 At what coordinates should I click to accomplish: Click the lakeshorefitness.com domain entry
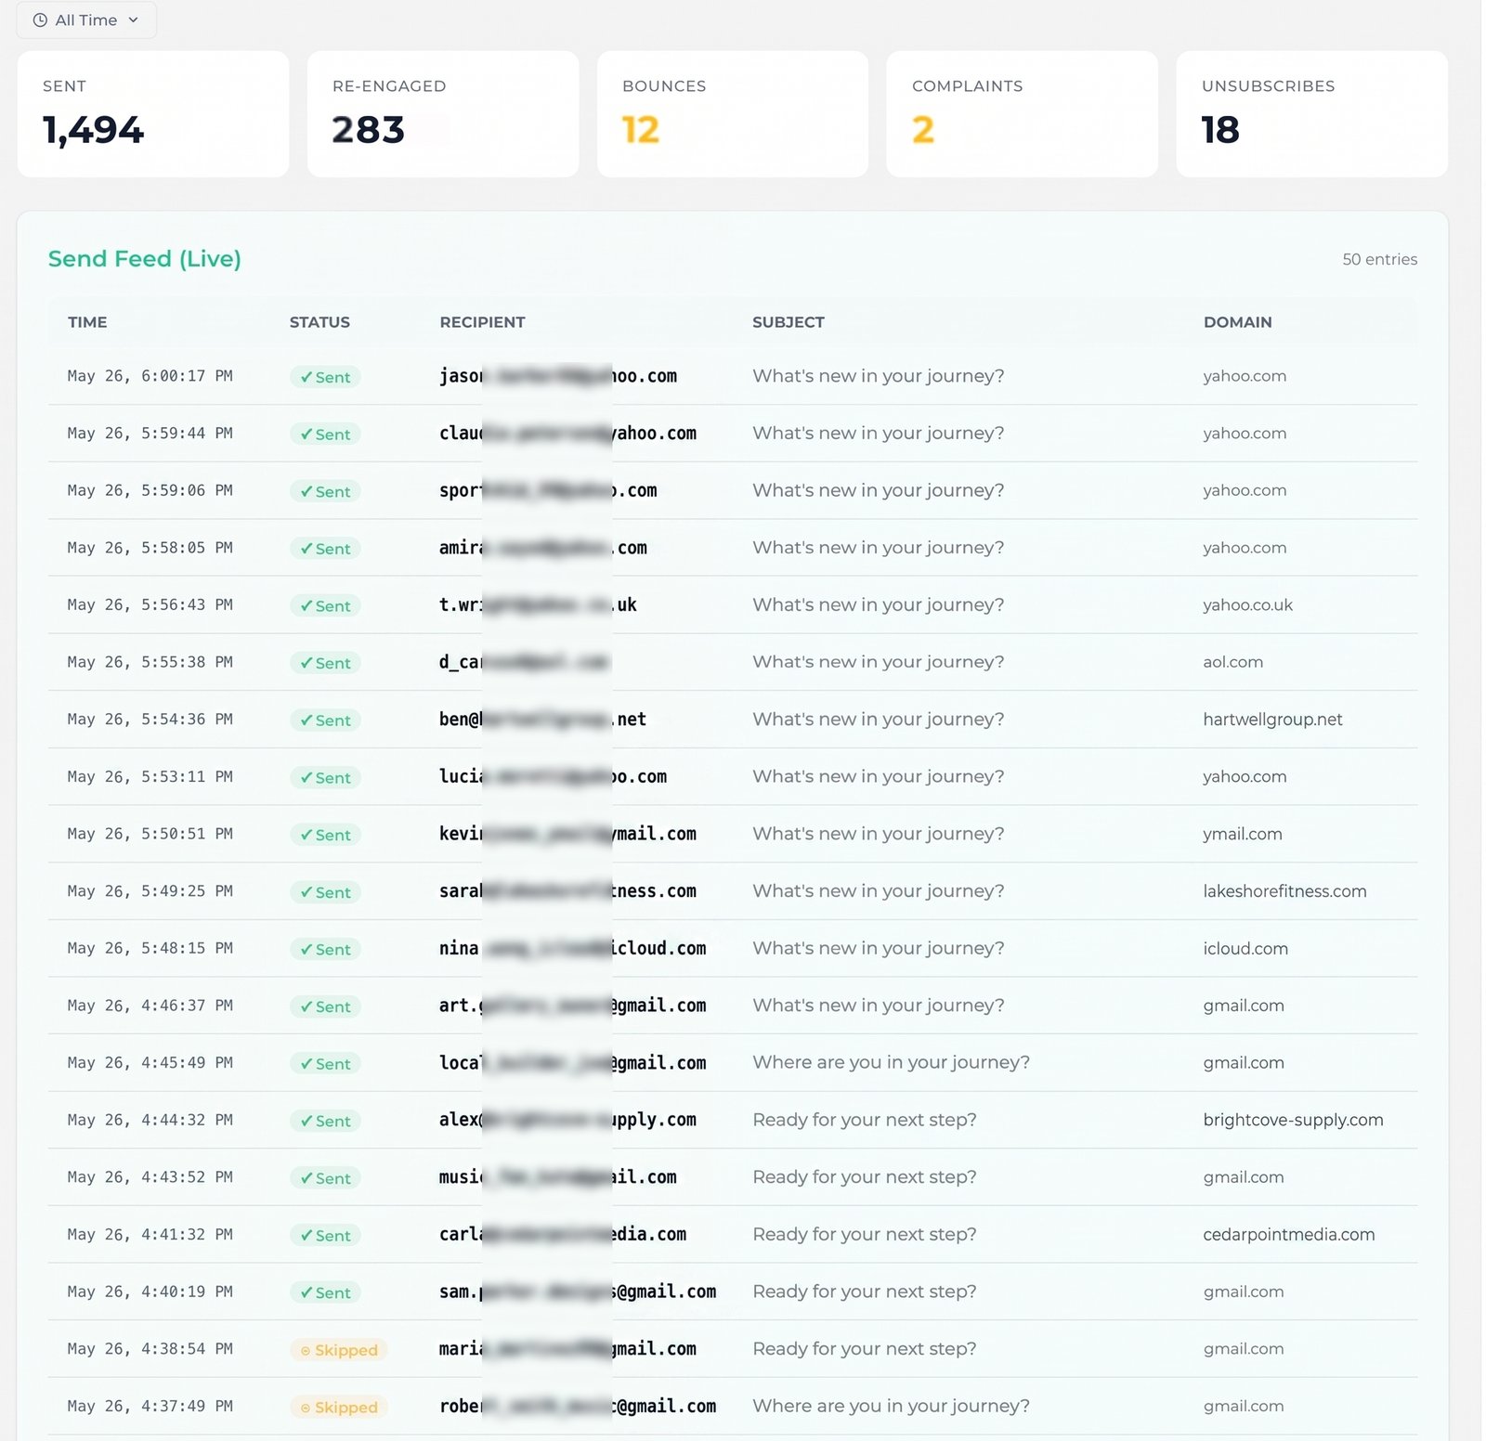pos(1284,891)
